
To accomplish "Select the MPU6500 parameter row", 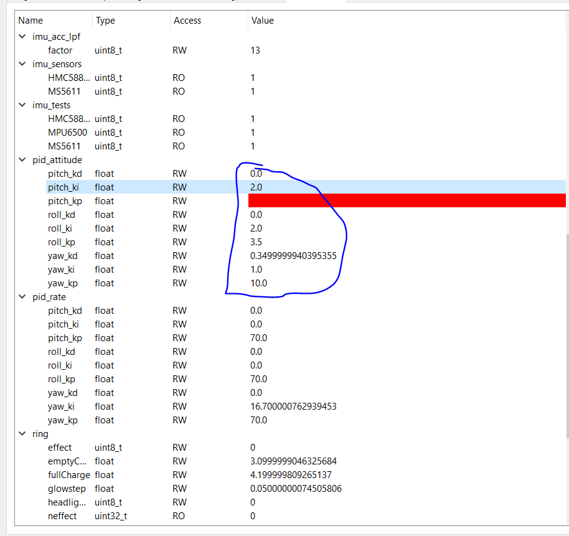I will 67,133.
